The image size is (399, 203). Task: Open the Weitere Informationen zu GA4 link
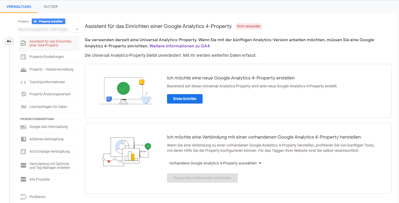pyautogui.click(x=179, y=46)
